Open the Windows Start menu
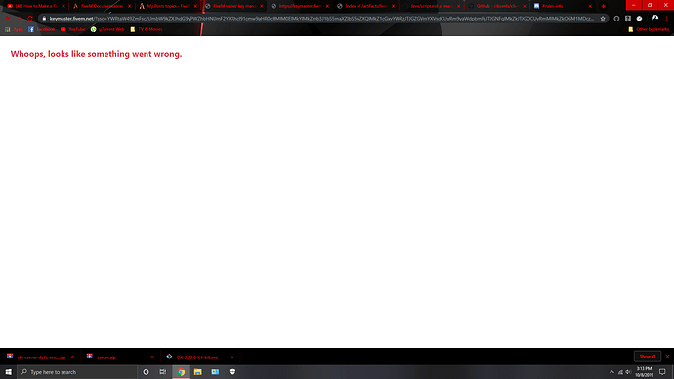674x379 pixels. coord(8,372)
